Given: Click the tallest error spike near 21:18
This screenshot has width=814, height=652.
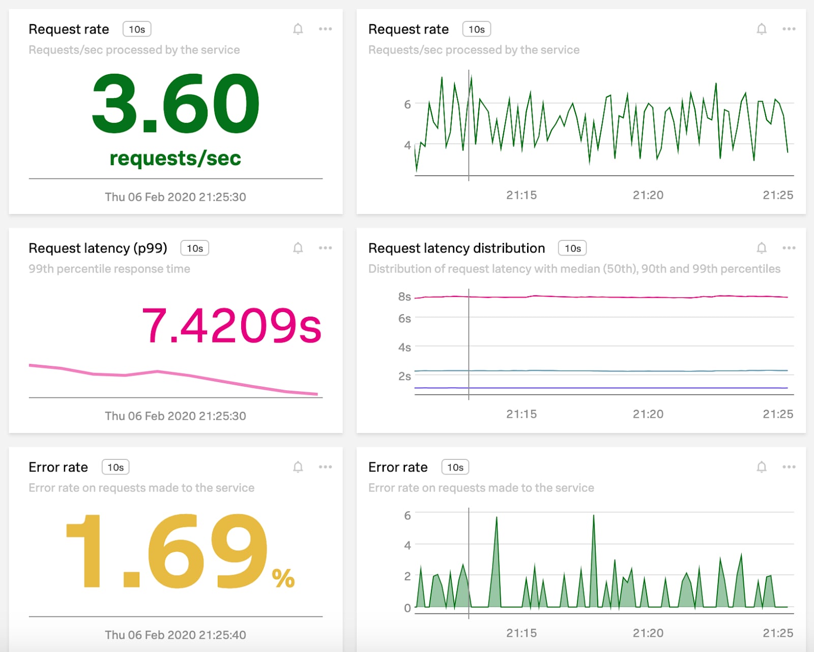Looking at the screenshot, I should (x=593, y=561).
